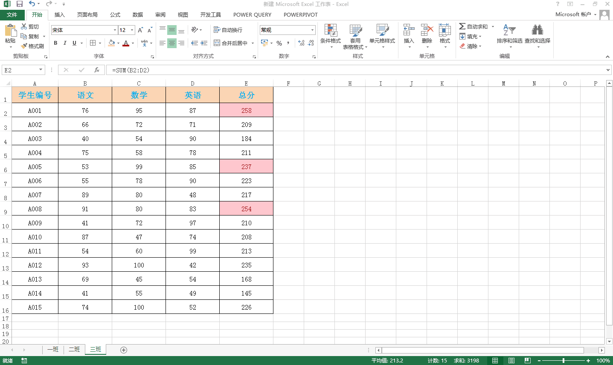Click the increase decimal places icon
Screen dimensions: 613x365
click(x=302, y=43)
